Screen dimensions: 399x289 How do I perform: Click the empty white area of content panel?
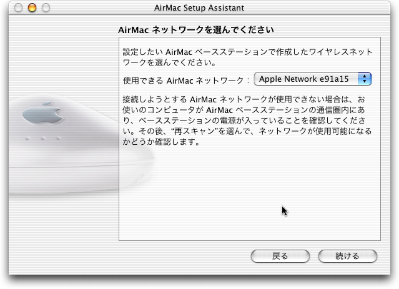249,193
